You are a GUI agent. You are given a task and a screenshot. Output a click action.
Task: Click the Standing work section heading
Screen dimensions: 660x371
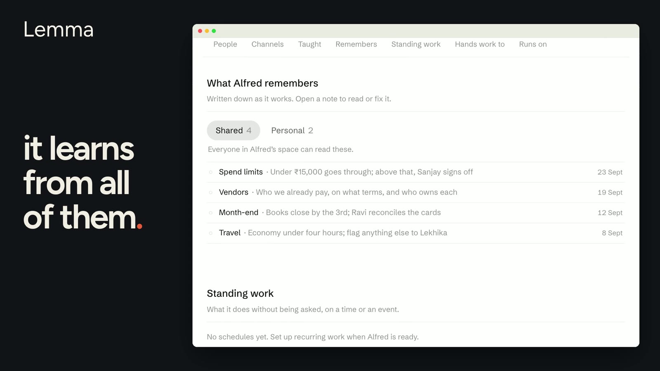pyautogui.click(x=240, y=293)
